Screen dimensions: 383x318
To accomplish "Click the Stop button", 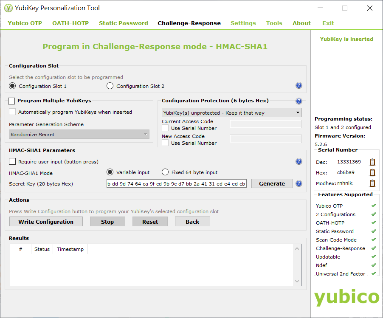I will [107, 222].
